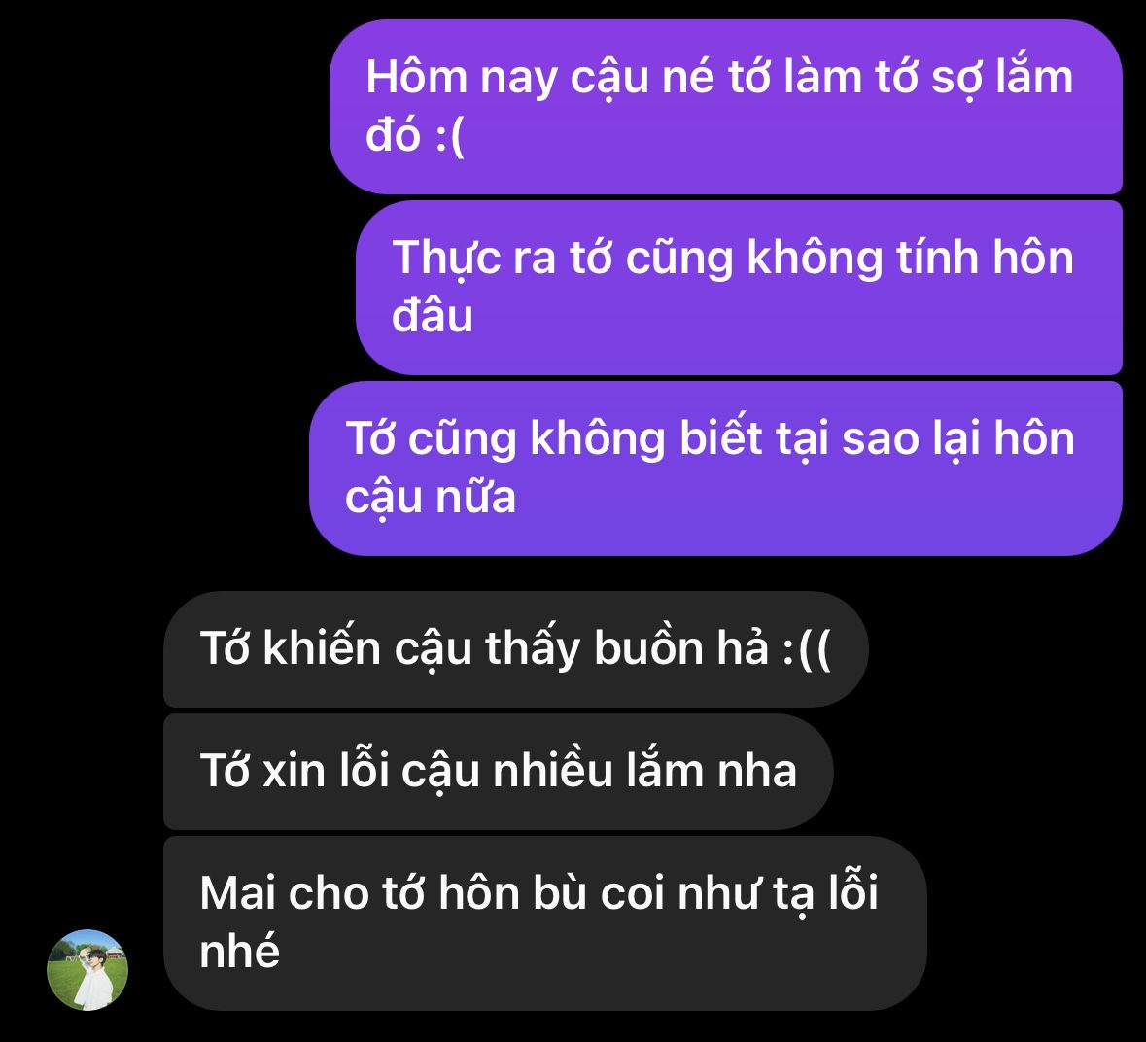Select the message 'Tớ cũng không biết tại sao'
Viewport: 1146px width, 1042px height.
(715, 469)
